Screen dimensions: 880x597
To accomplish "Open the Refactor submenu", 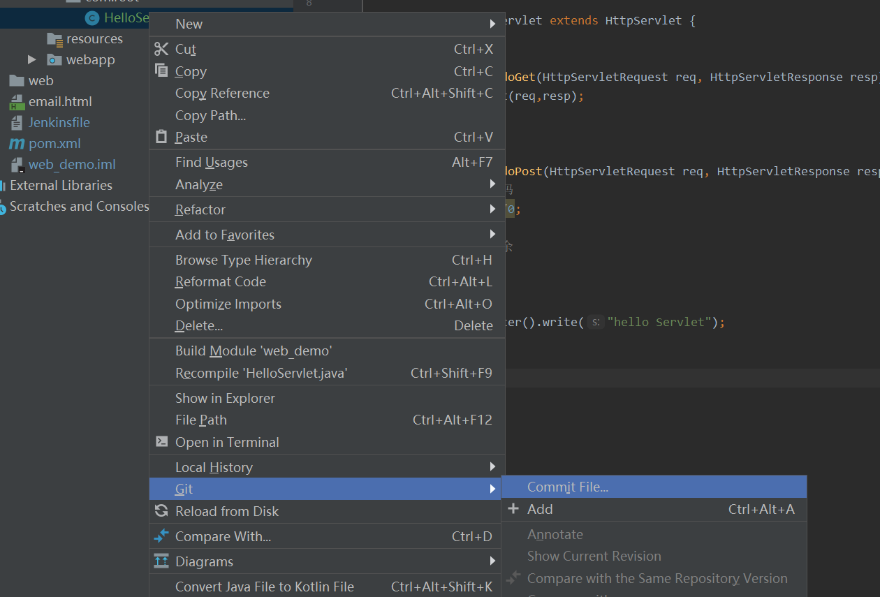I will pos(327,209).
